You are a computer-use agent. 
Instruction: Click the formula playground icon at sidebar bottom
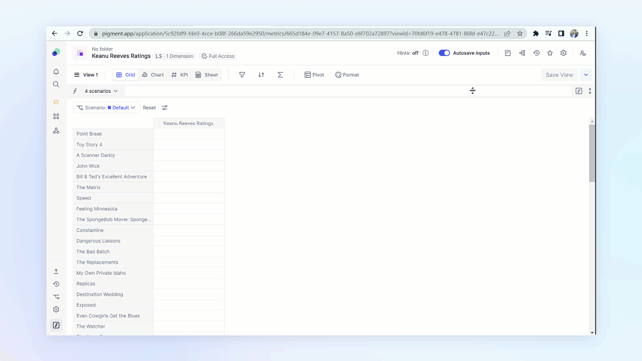point(56,325)
